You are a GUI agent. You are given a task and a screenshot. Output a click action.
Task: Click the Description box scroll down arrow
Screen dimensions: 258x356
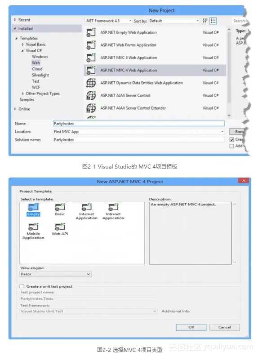click(x=235, y=262)
